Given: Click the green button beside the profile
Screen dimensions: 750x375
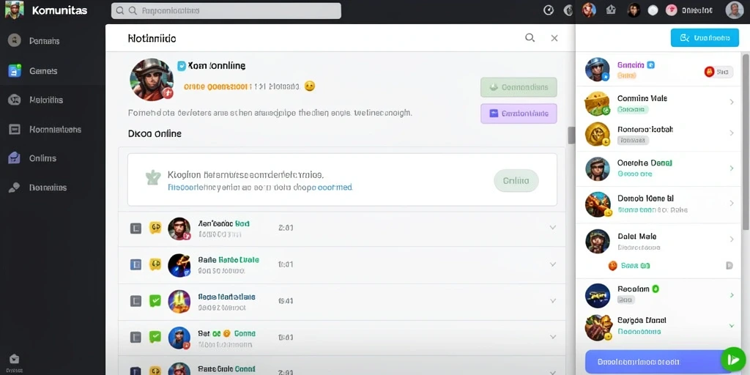Looking at the screenshot, I should (519, 88).
